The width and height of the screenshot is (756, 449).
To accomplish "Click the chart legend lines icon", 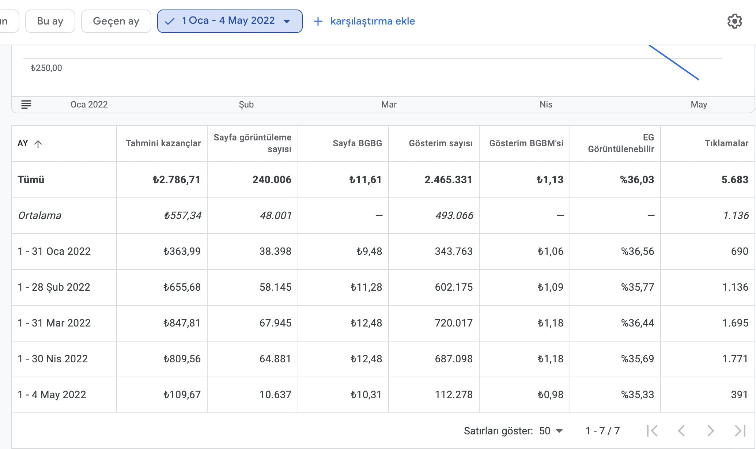I will tap(26, 105).
